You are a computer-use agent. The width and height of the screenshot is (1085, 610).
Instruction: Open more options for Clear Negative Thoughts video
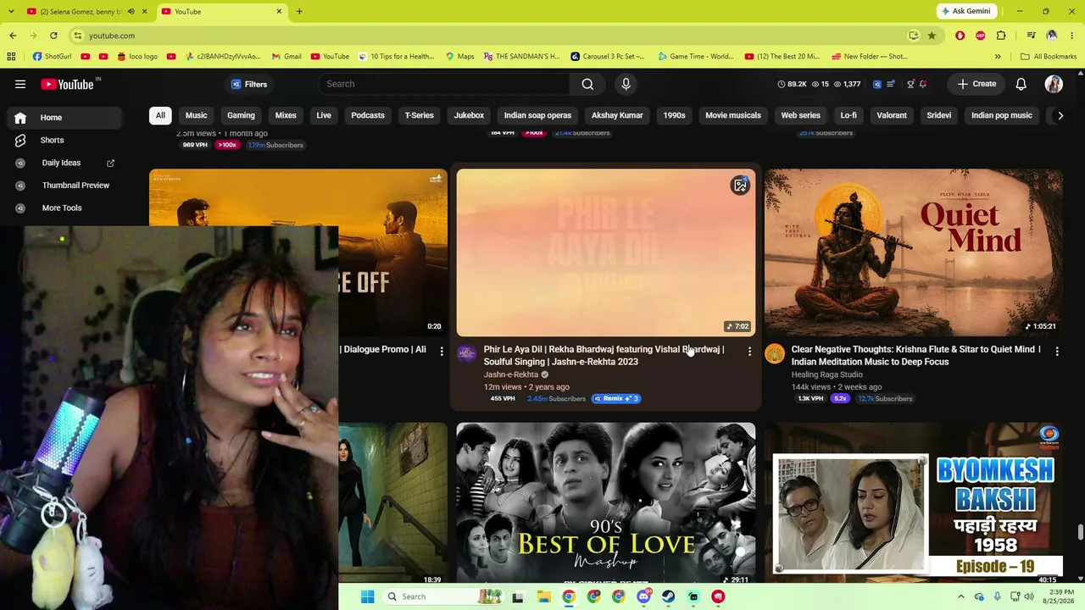(1057, 351)
